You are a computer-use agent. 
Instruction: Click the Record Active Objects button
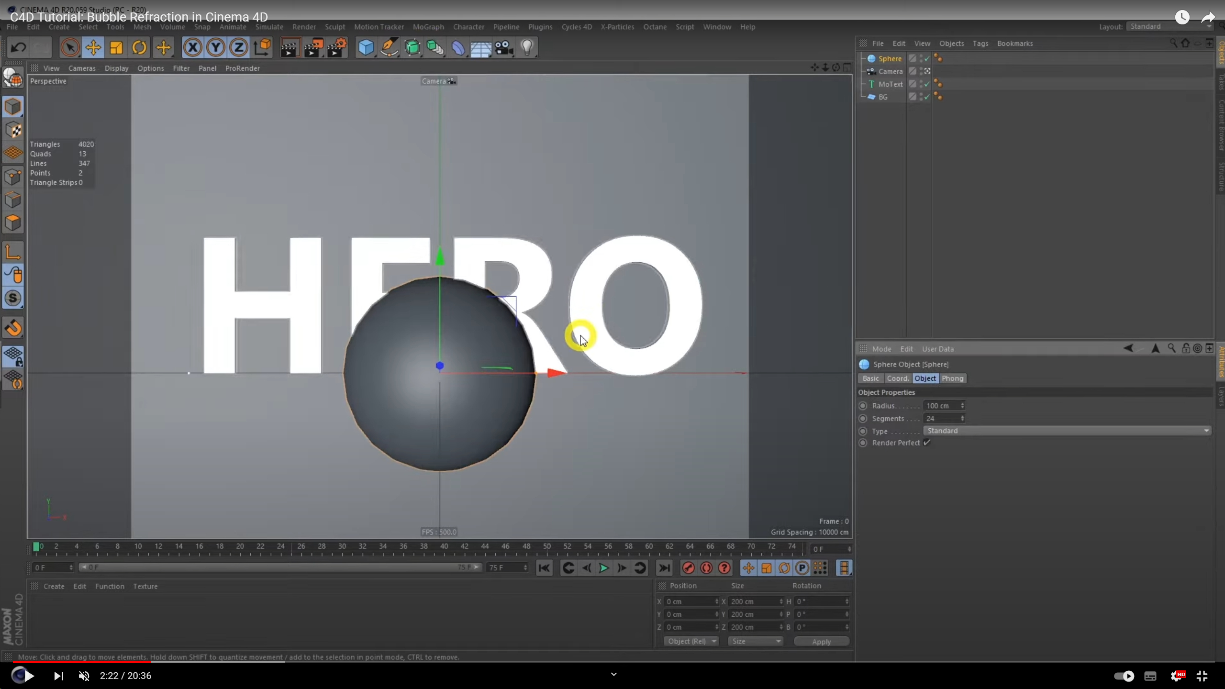(x=688, y=568)
